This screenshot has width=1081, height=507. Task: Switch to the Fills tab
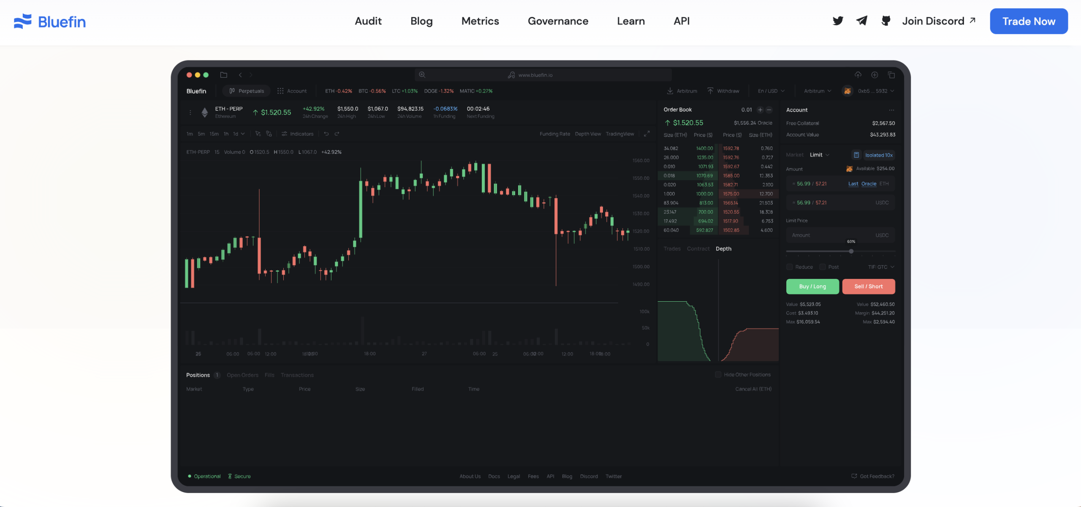click(x=269, y=375)
